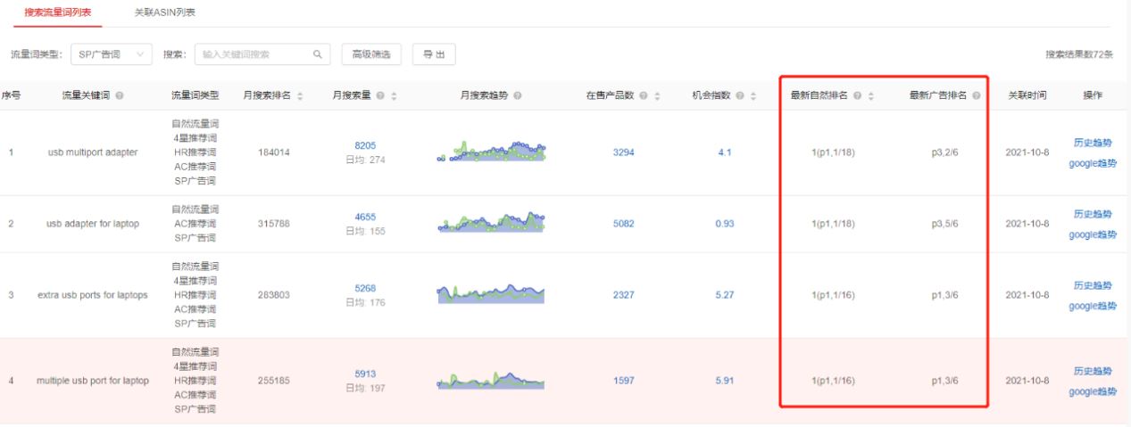
Task: Click the magnifier icon in the keyword search box
Action: tap(316, 54)
